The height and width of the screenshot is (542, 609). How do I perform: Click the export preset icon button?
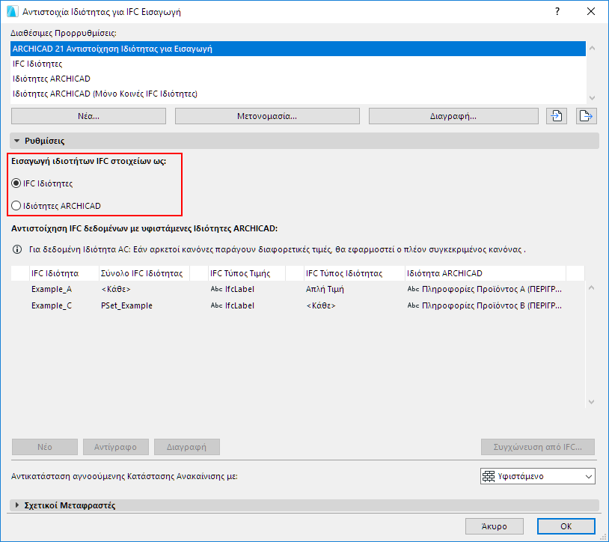pyautogui.click(x=586, y=116)
